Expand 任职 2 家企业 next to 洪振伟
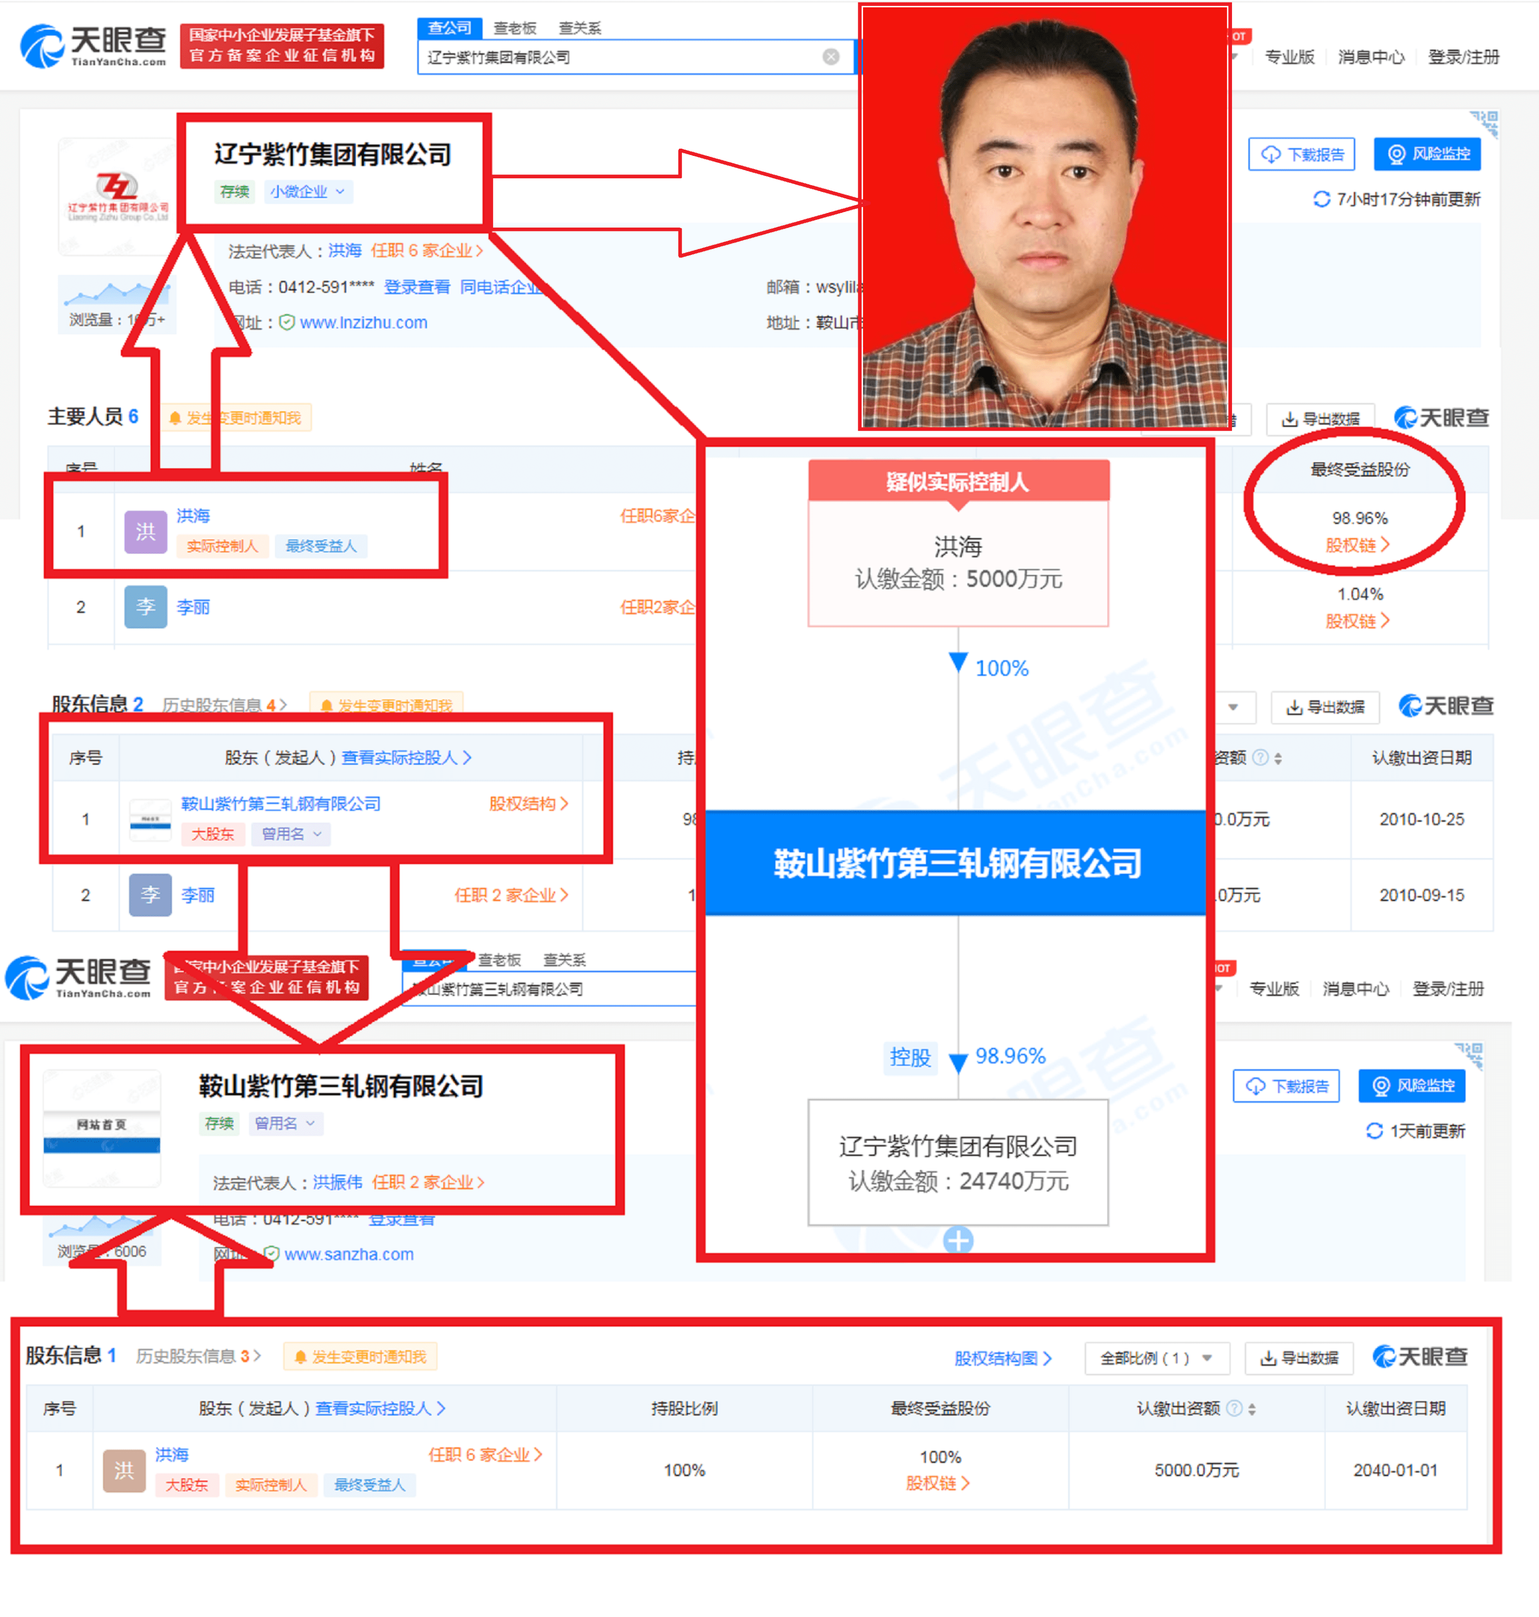The height and width of the screenshot is (1617, 1539). point(428,1182)
